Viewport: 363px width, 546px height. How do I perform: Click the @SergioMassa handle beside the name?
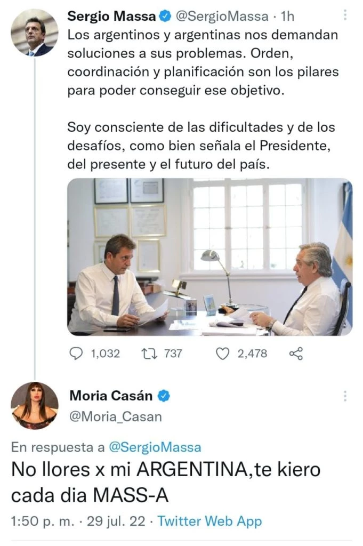[x=222, y=17]
